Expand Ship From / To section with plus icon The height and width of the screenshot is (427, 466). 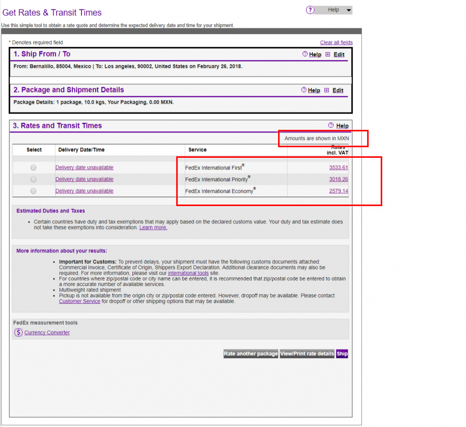[x=328, y=54]
